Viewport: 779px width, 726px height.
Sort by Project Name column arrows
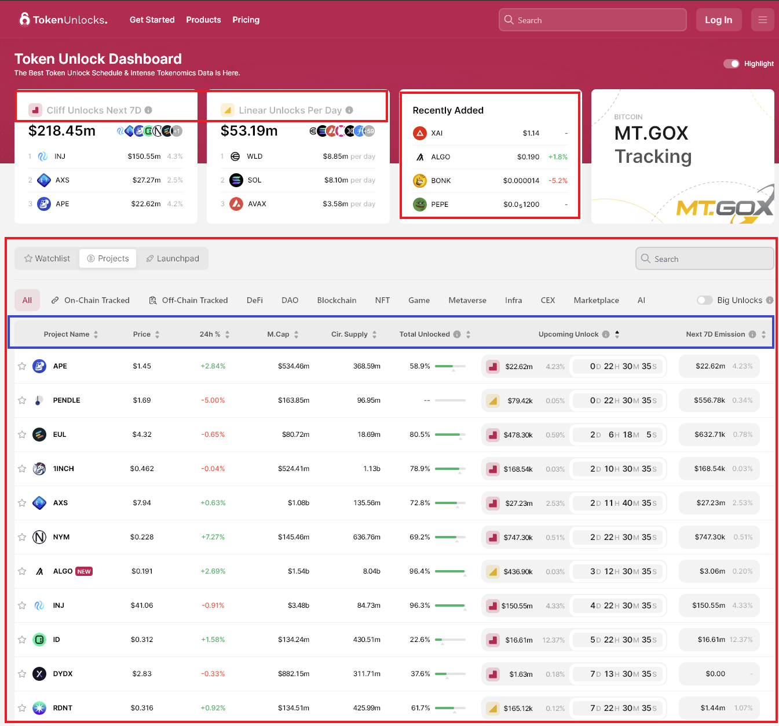(x=96, y=334)
